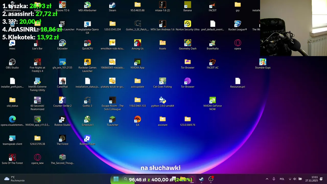Open the assistant folder
This screenshot has width=327, height=184.
162,121
